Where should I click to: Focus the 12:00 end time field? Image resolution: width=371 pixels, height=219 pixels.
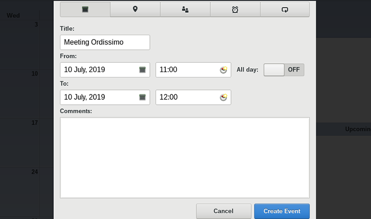(x=193, y=97)
